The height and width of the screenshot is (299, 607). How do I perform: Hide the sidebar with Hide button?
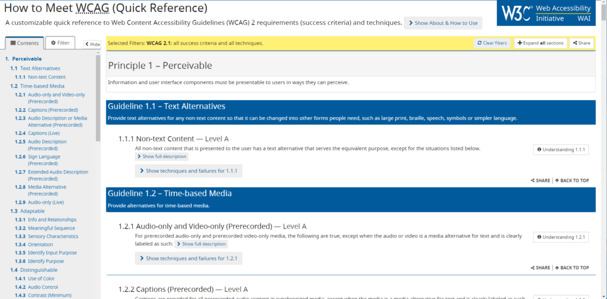92,44
